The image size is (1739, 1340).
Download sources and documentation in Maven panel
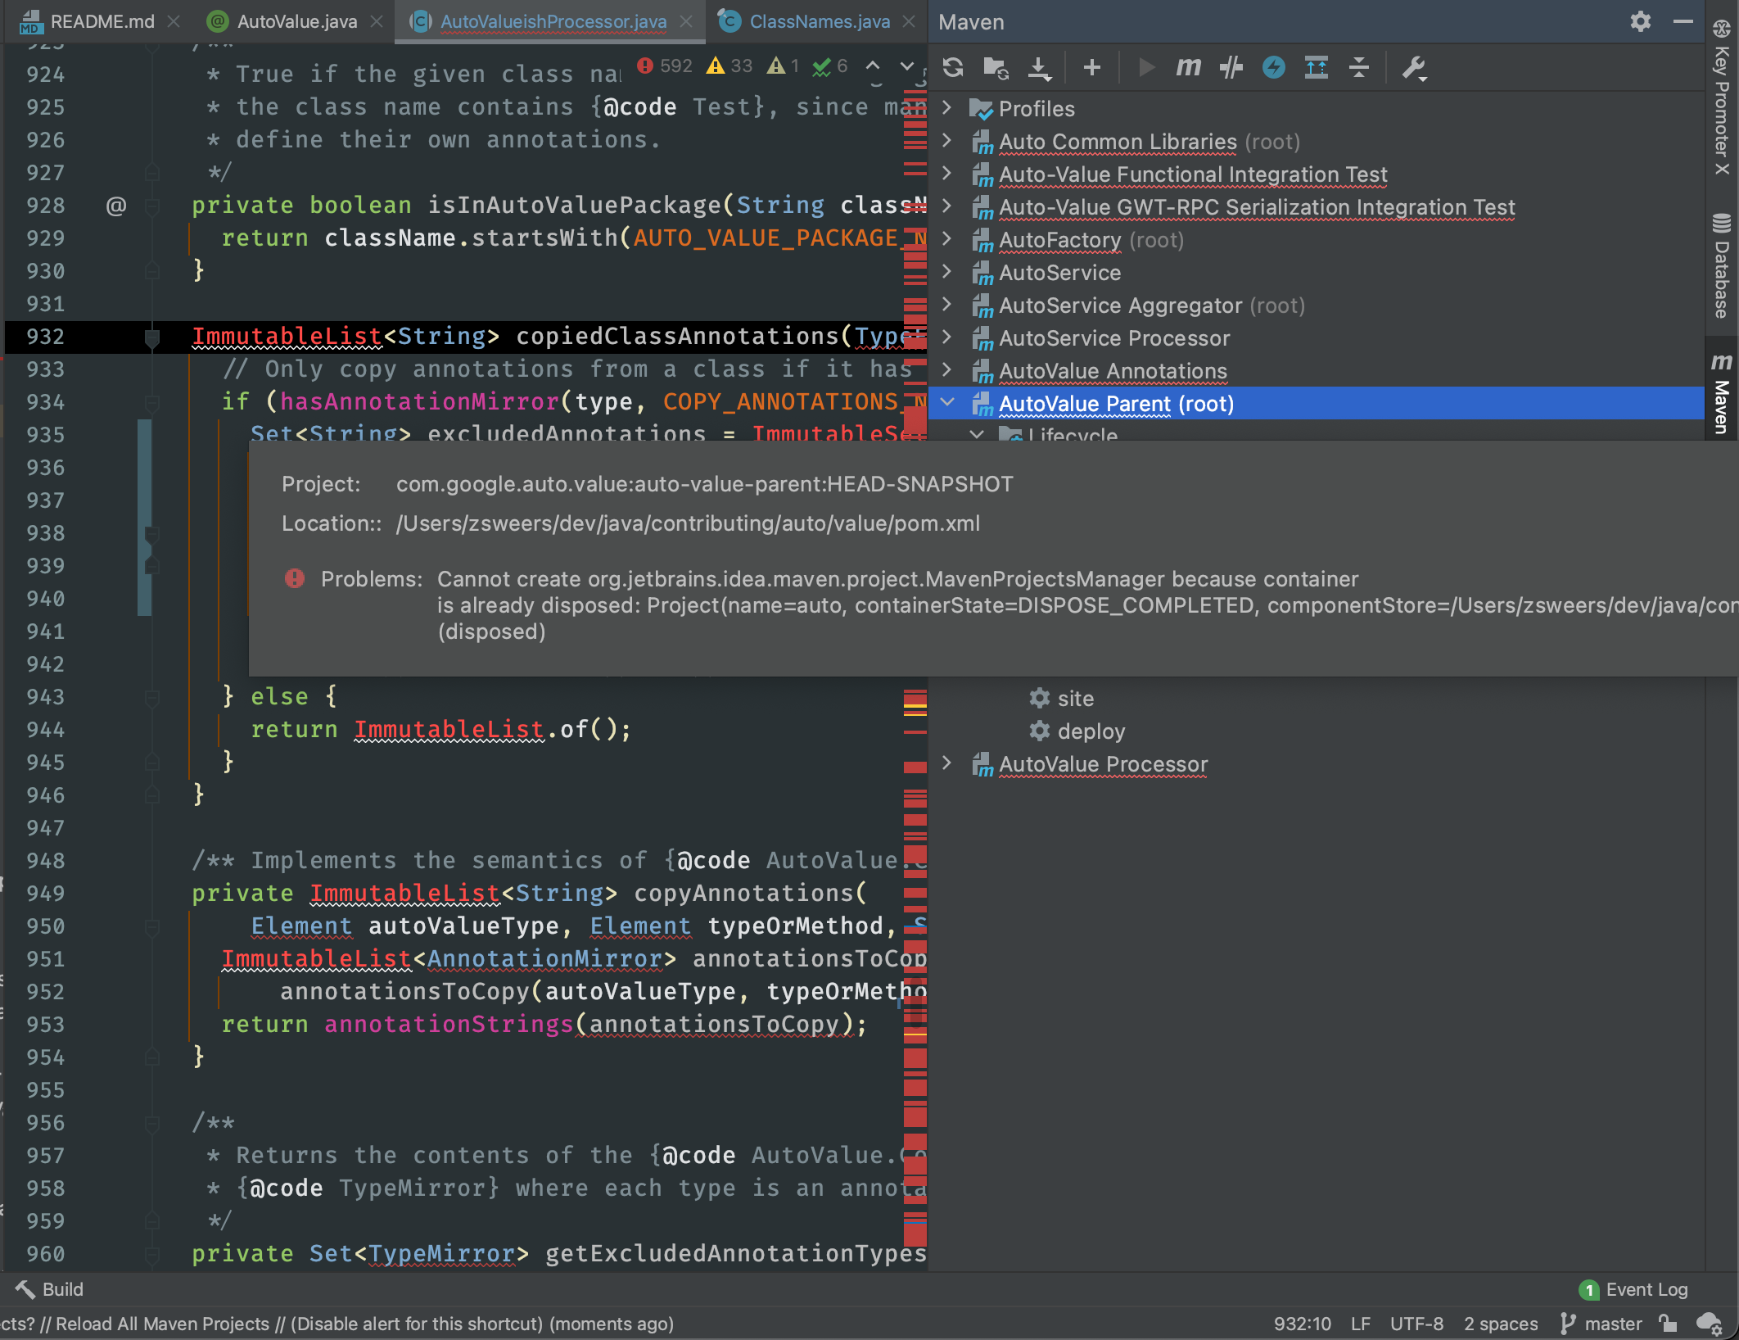(1040, 68)
